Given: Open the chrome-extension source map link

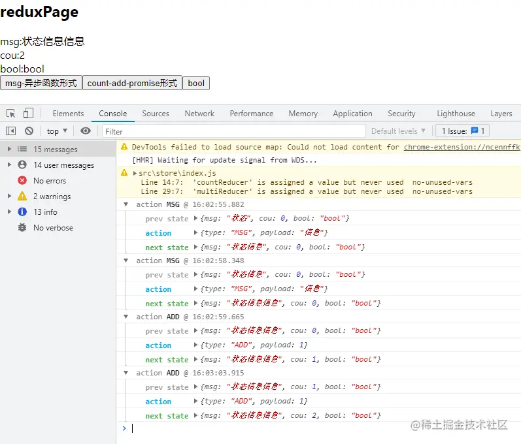Looking at the screenshot, I should point(462,147).
